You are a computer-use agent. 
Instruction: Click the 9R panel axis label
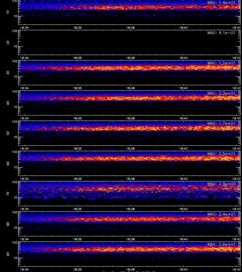(x=8, y=254)
